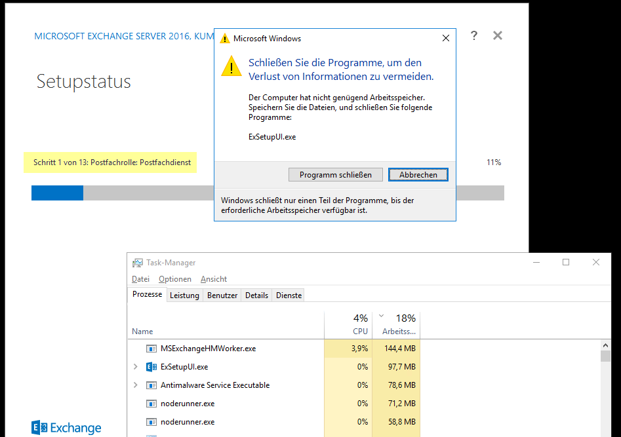
Task: Click the Task-Manager scrollbar up arrow
Action: coord(605,345)
